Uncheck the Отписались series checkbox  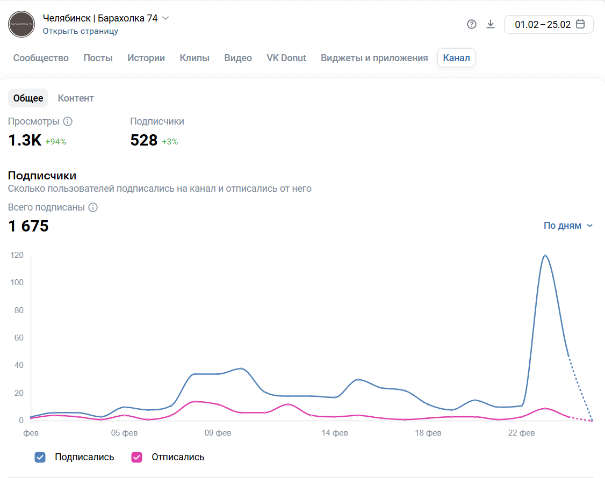[x=136, y=457]
